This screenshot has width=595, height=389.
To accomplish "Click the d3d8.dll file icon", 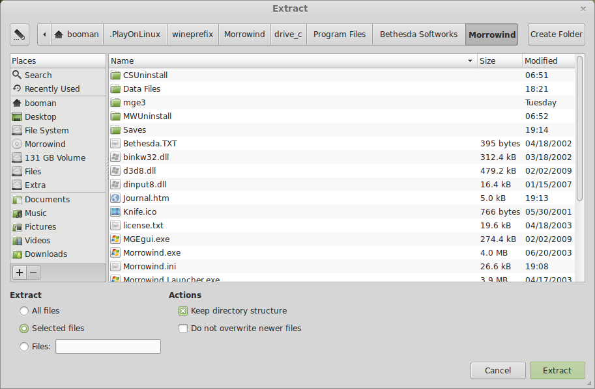I will [x=115, y=170].
